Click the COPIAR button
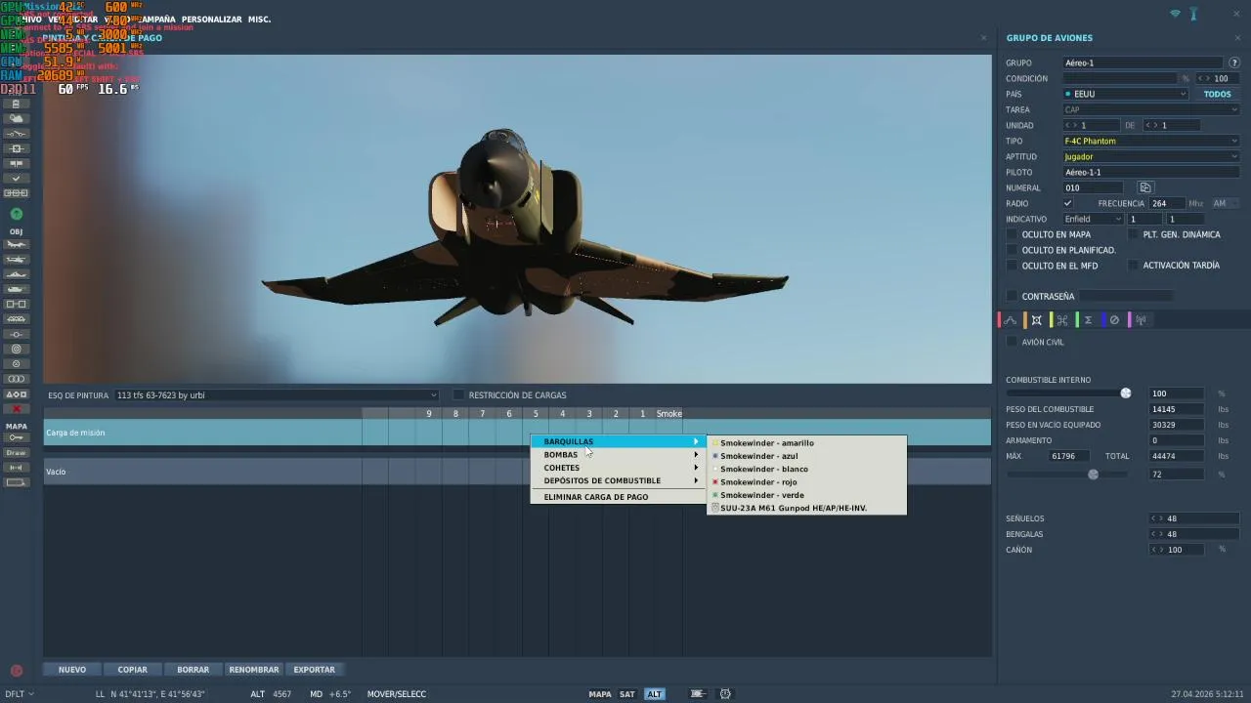 pos(133,670)
